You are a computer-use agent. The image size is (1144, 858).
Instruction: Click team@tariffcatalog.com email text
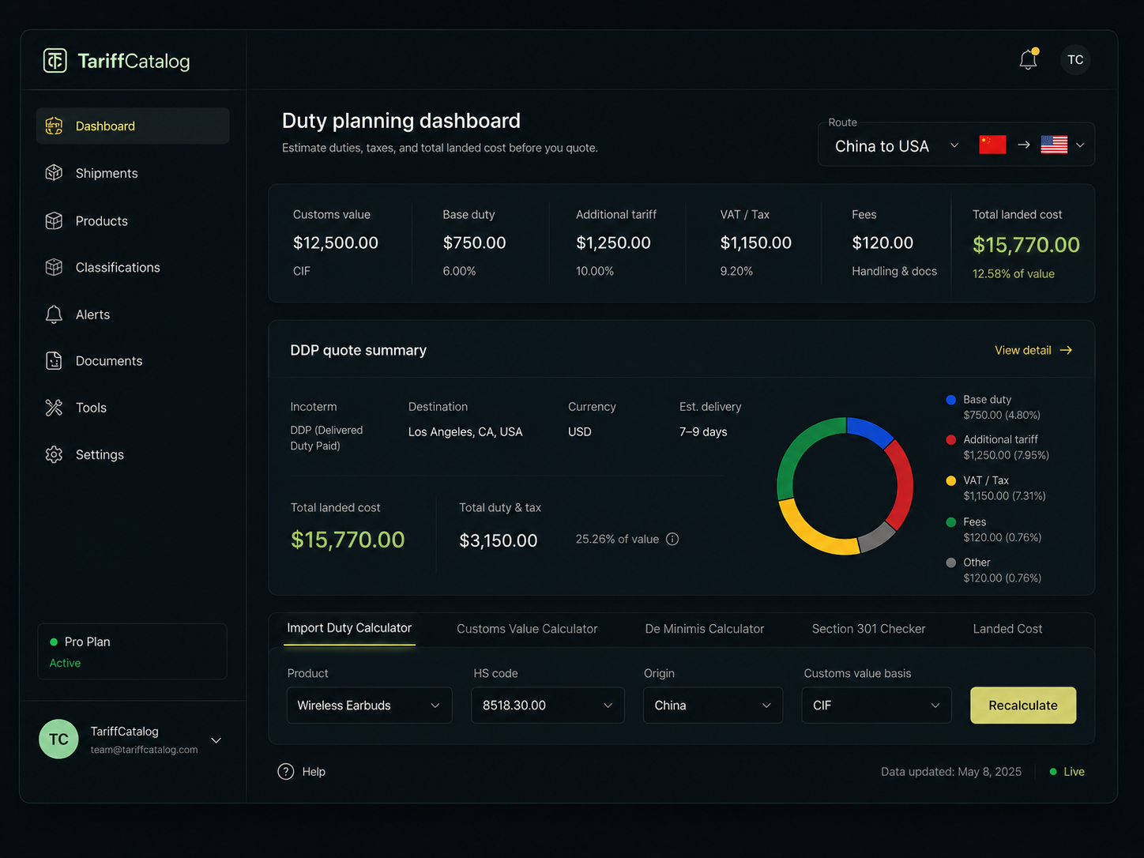coord(144,750)
